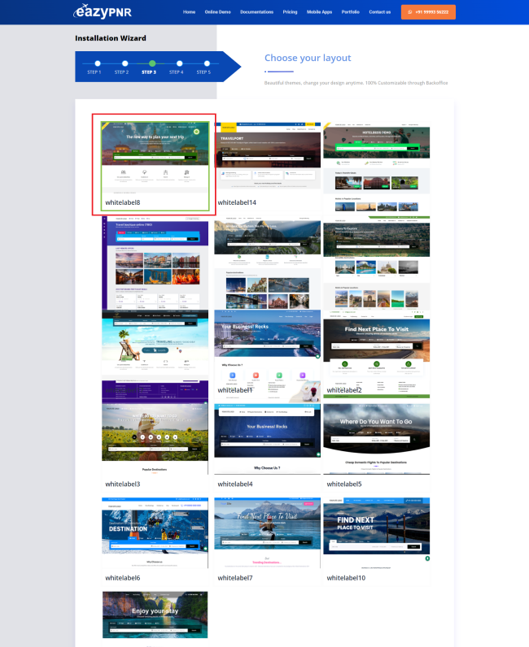
Task: Click the WhatsApp icon in phone button
Action: pyautogui.click(x=410, y=12)
